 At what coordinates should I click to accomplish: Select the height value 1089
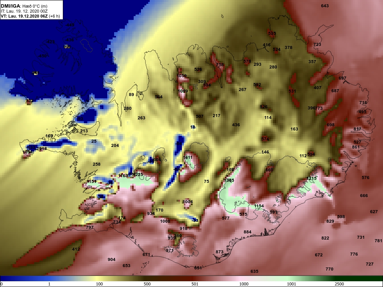183,91
